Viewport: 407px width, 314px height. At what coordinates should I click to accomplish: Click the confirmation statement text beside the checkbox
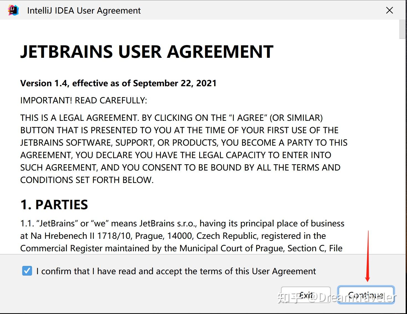coord(176,271)
